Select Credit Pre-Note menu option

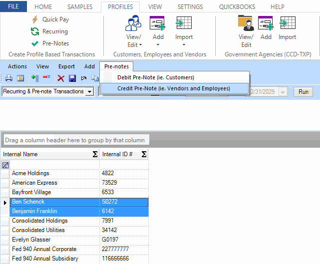click(x=173, y=88)
